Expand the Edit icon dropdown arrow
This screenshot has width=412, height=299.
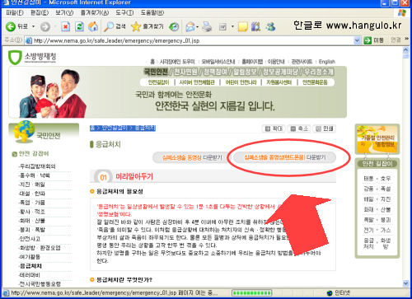point(232,26)
